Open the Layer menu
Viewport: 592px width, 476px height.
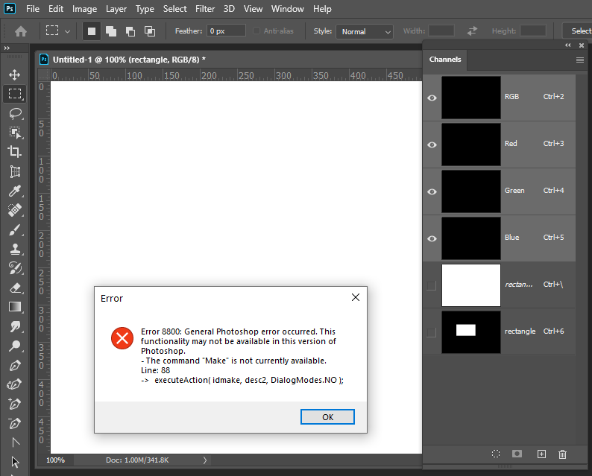(x=116, y=9)
